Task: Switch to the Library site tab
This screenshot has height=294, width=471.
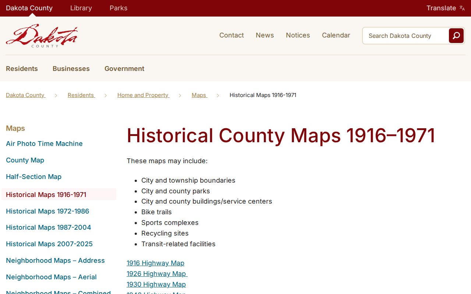Action: (x=81, y=8)
